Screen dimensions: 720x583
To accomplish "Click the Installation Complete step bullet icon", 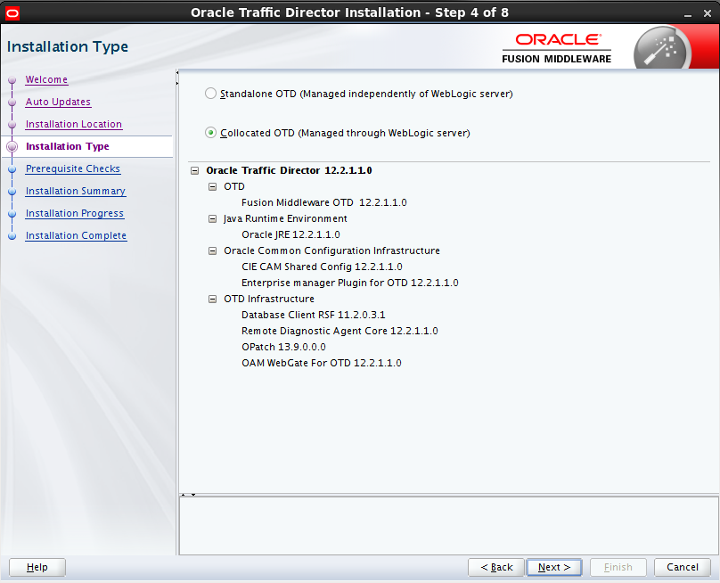I will pos(12,235).
